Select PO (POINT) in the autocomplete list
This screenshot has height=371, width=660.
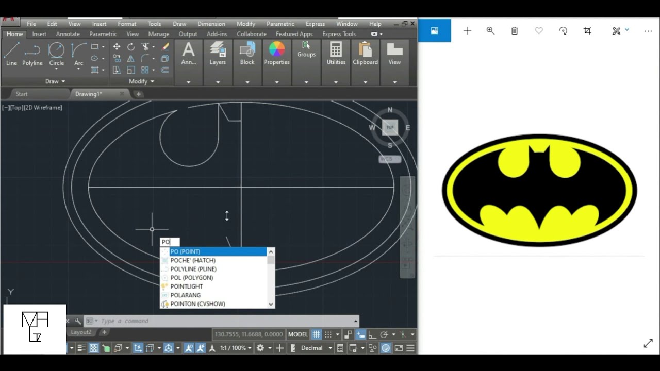(x=214, y=251)
